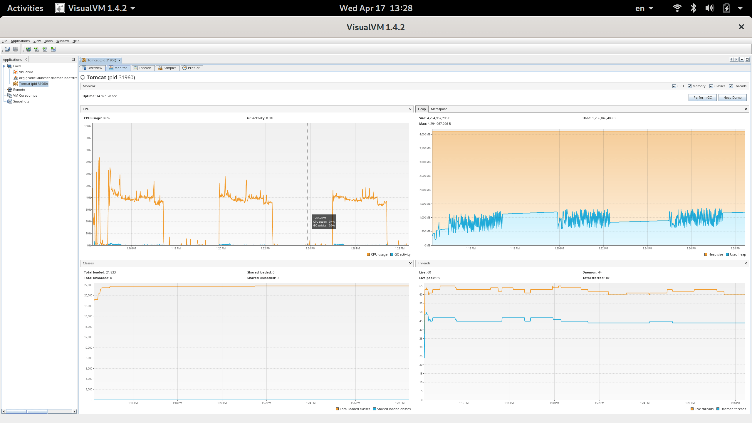Click the scroll documents left arrow icon

pyautogui.click(x=731, y=59)
